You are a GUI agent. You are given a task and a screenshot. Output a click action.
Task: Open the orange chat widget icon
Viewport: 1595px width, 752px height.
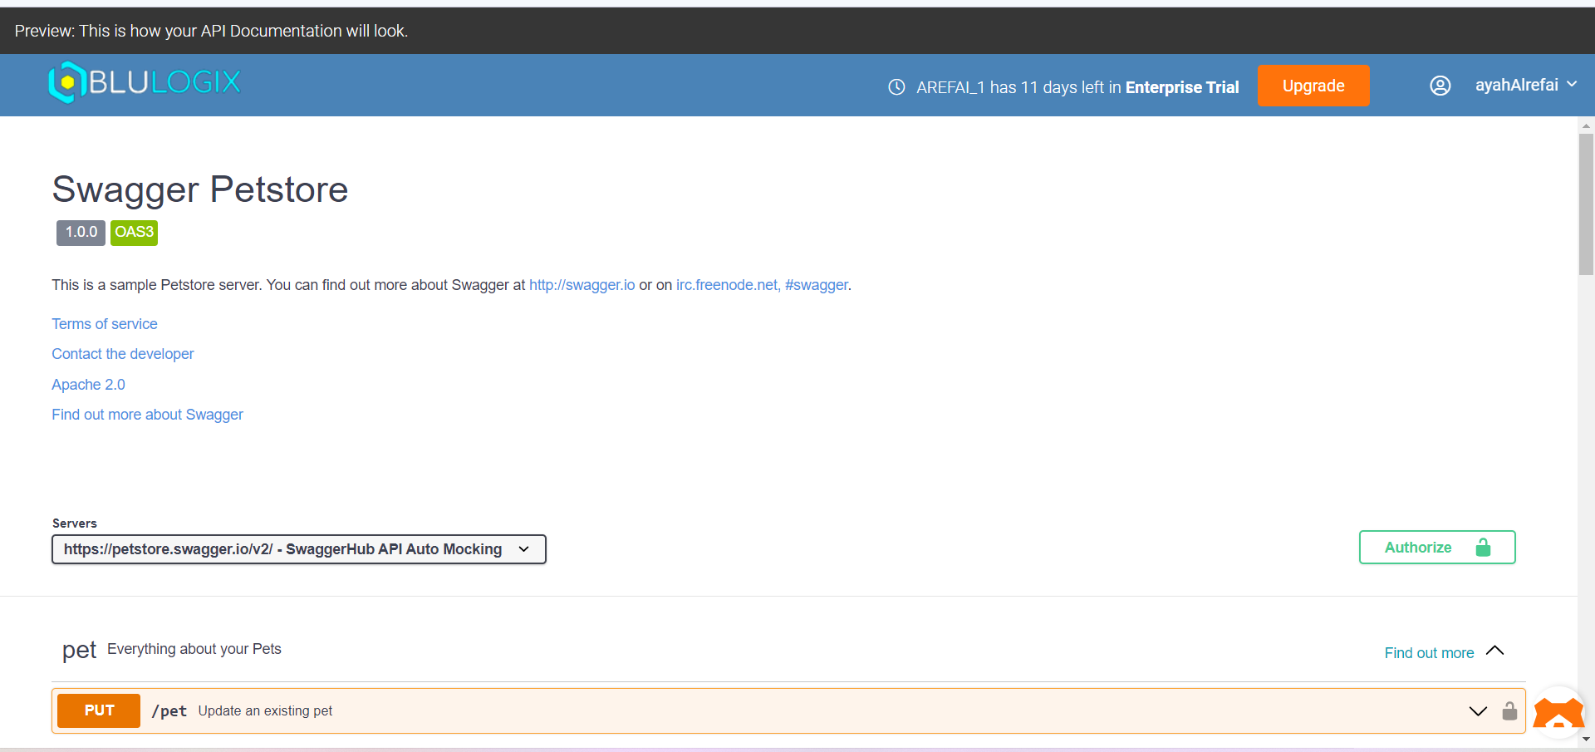1558,713
